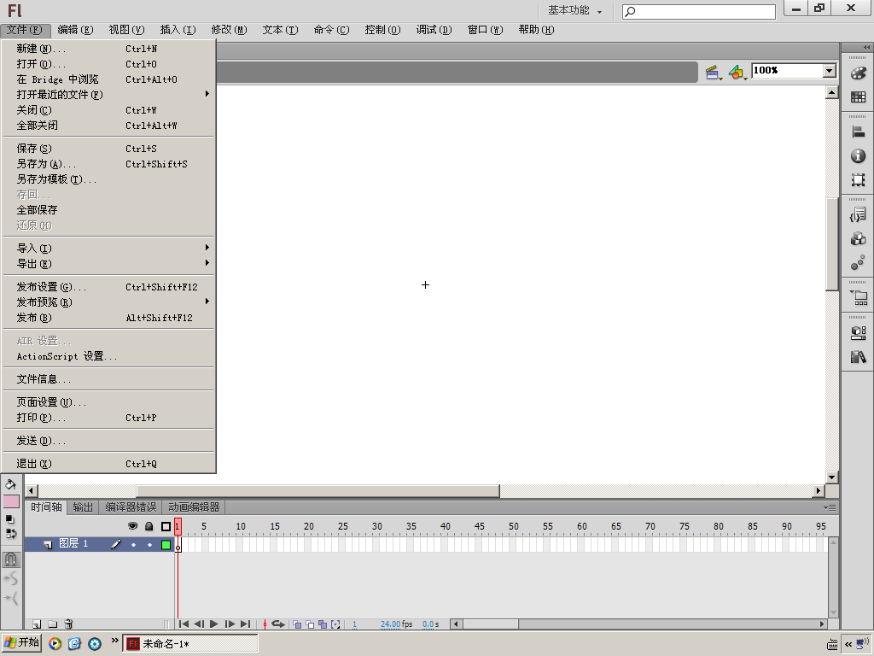Open the 基本功能 workspace dropdown
This screenshot has width=874, height=656.
(x=574, y=10)
